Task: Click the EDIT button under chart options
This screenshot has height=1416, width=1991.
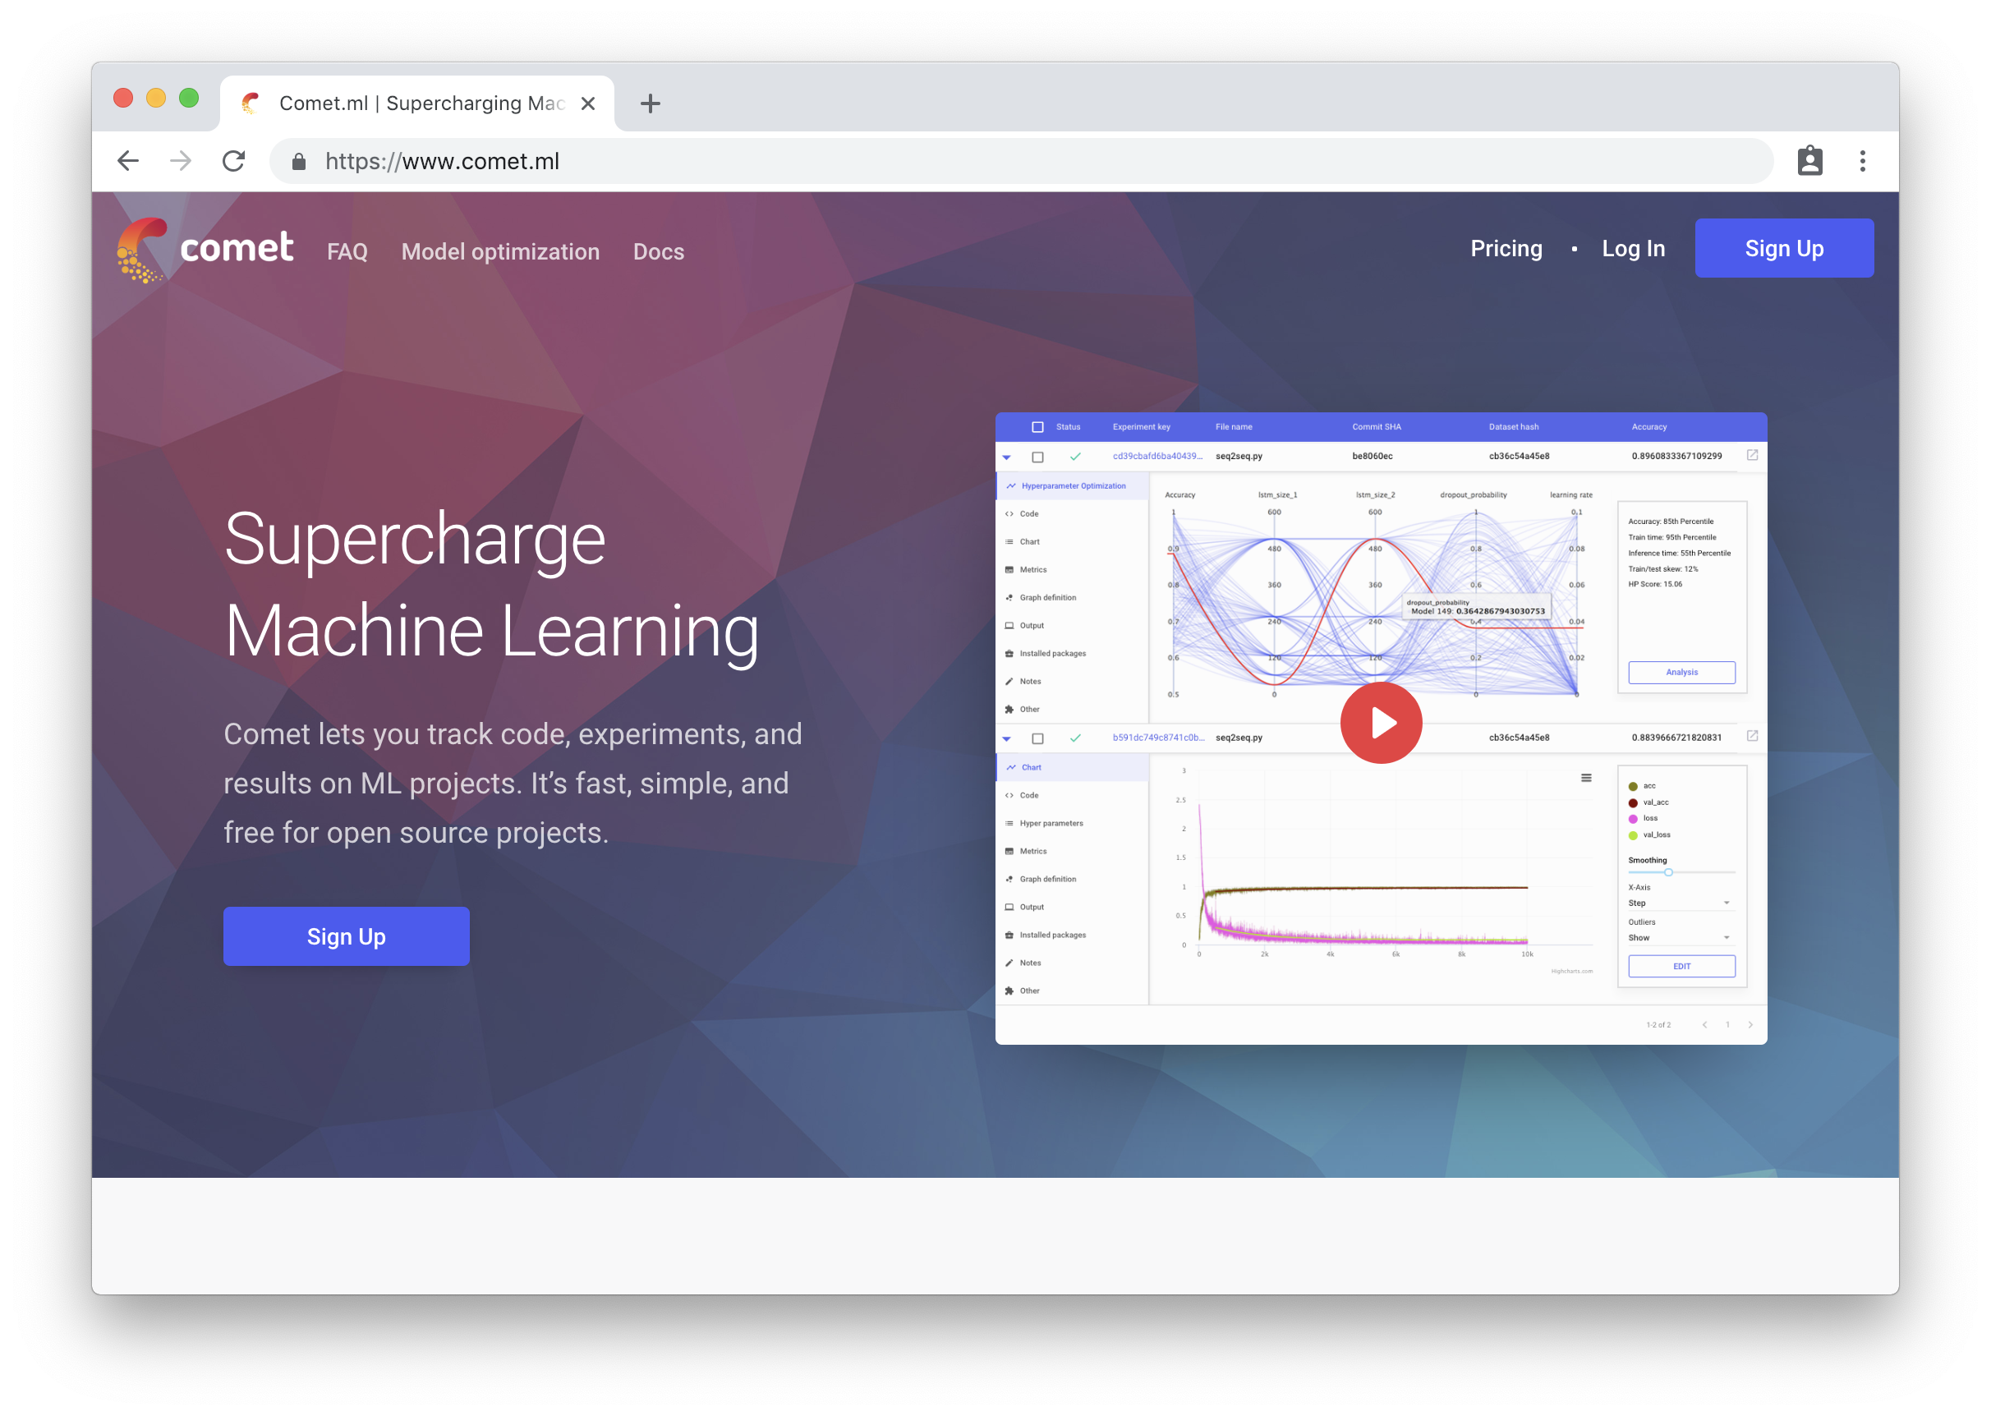Action: (1681, 965)
